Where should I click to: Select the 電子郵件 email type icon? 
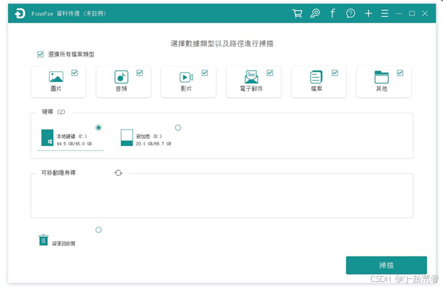[251, 77]
